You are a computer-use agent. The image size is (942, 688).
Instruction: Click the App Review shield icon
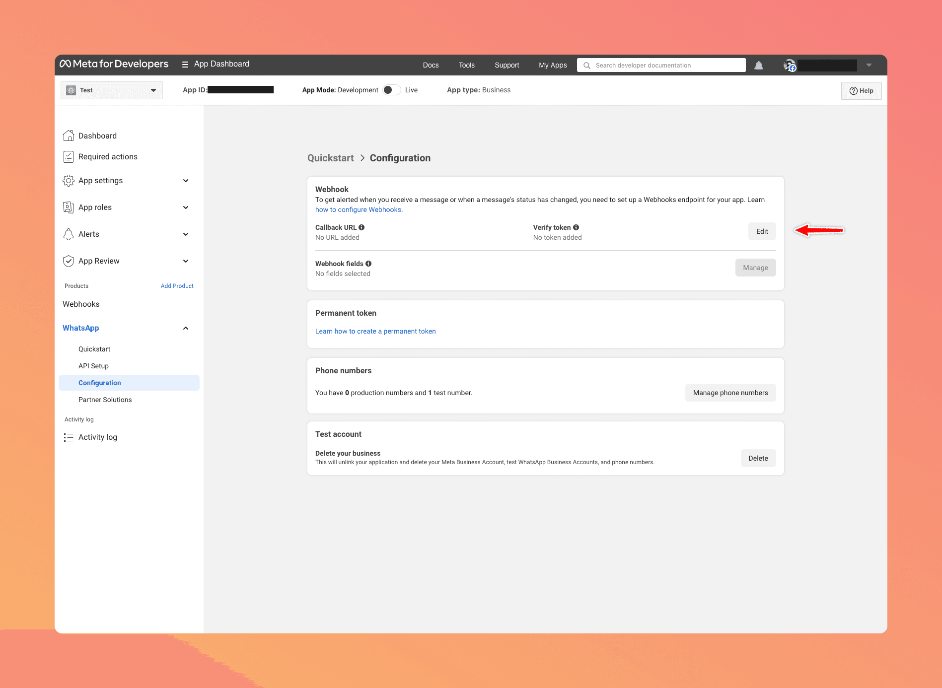(69, 261)
